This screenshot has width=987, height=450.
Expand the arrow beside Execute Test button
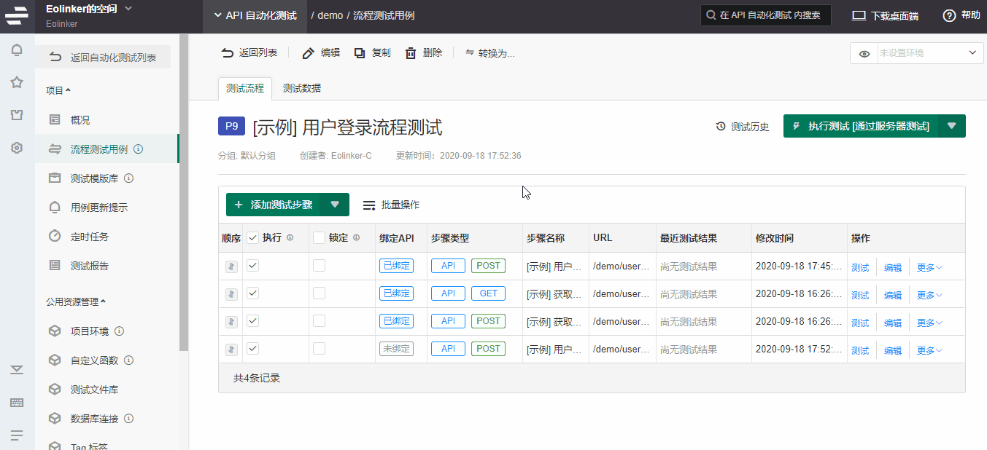pyautogui.click(x=951, y=126)
